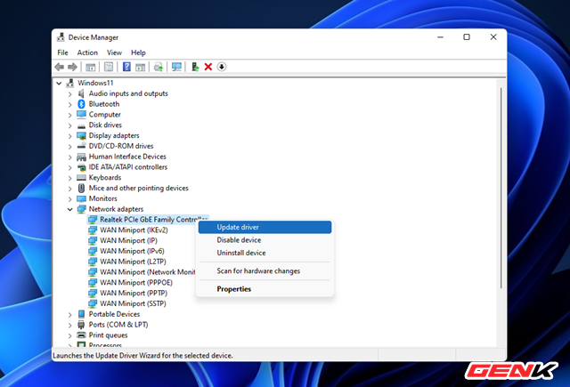Open the View menu
Image resolution: width=570 pixels, height=387 pixels.
tap(114, 52)
